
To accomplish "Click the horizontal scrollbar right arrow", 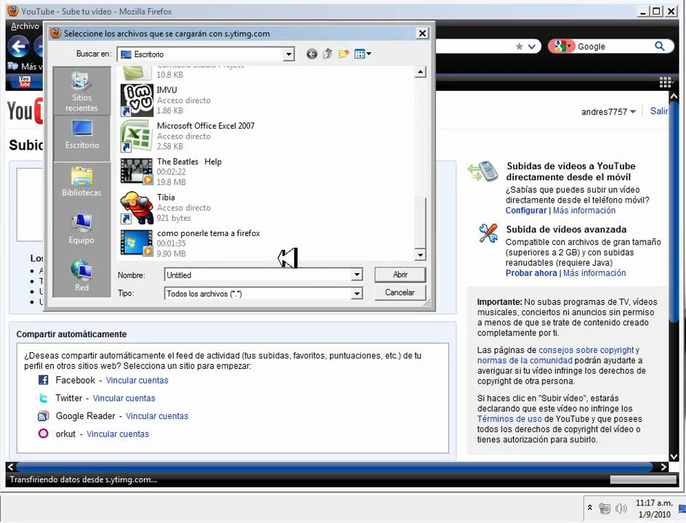I will (x=663, y=467).
